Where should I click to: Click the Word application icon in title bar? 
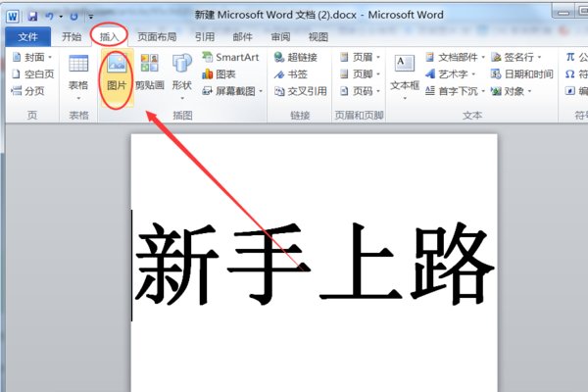click(x=13, y=16)
